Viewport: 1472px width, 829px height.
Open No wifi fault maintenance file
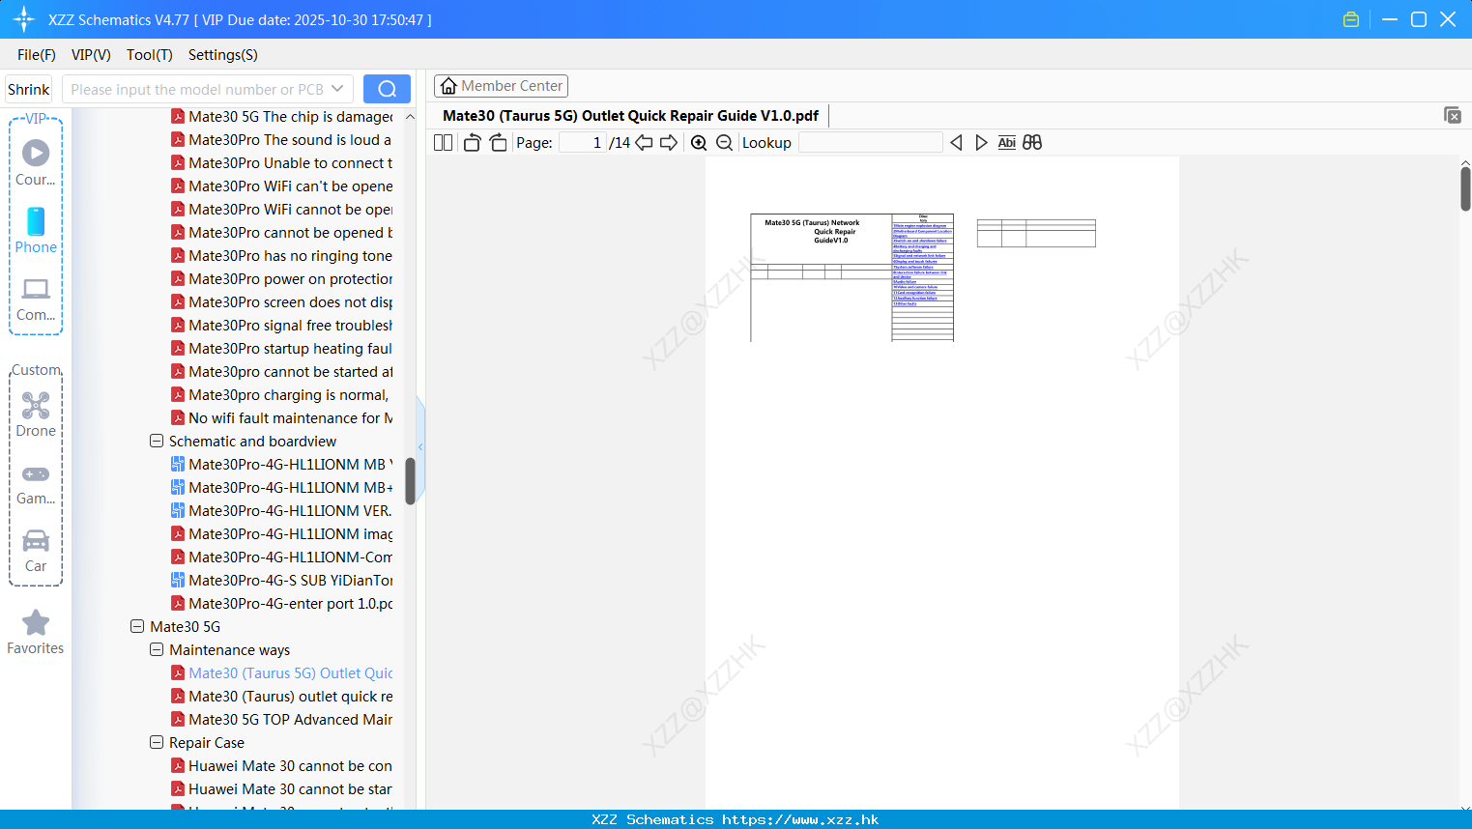282,417
